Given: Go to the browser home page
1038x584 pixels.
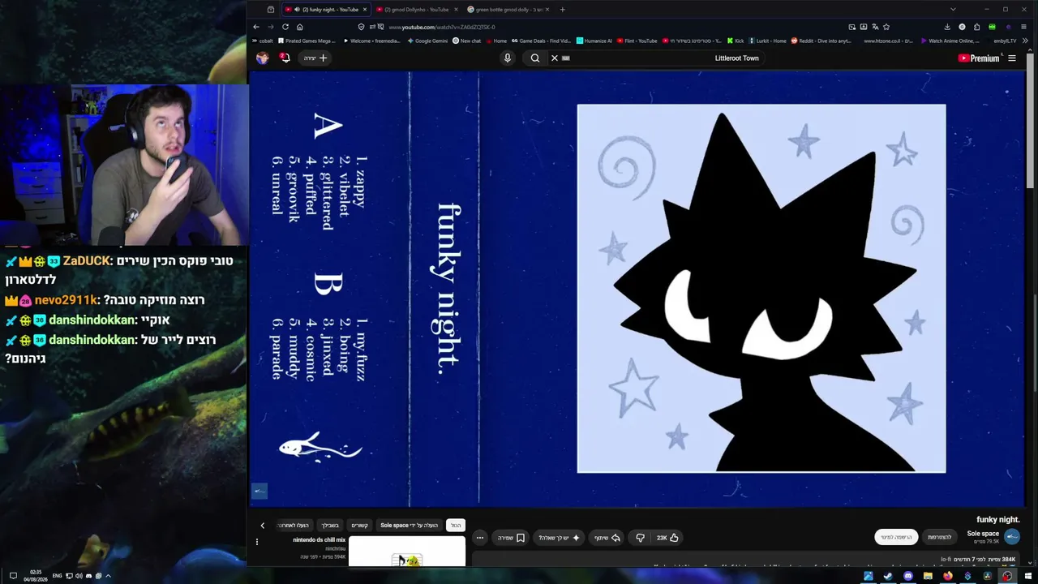Looking at the screenshot, I should (x=300, y=27).
